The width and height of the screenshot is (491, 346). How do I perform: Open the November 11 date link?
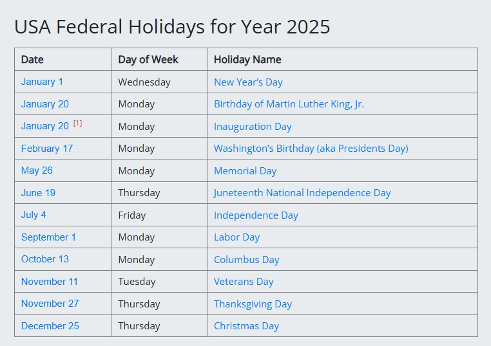[x=50, y=282]
